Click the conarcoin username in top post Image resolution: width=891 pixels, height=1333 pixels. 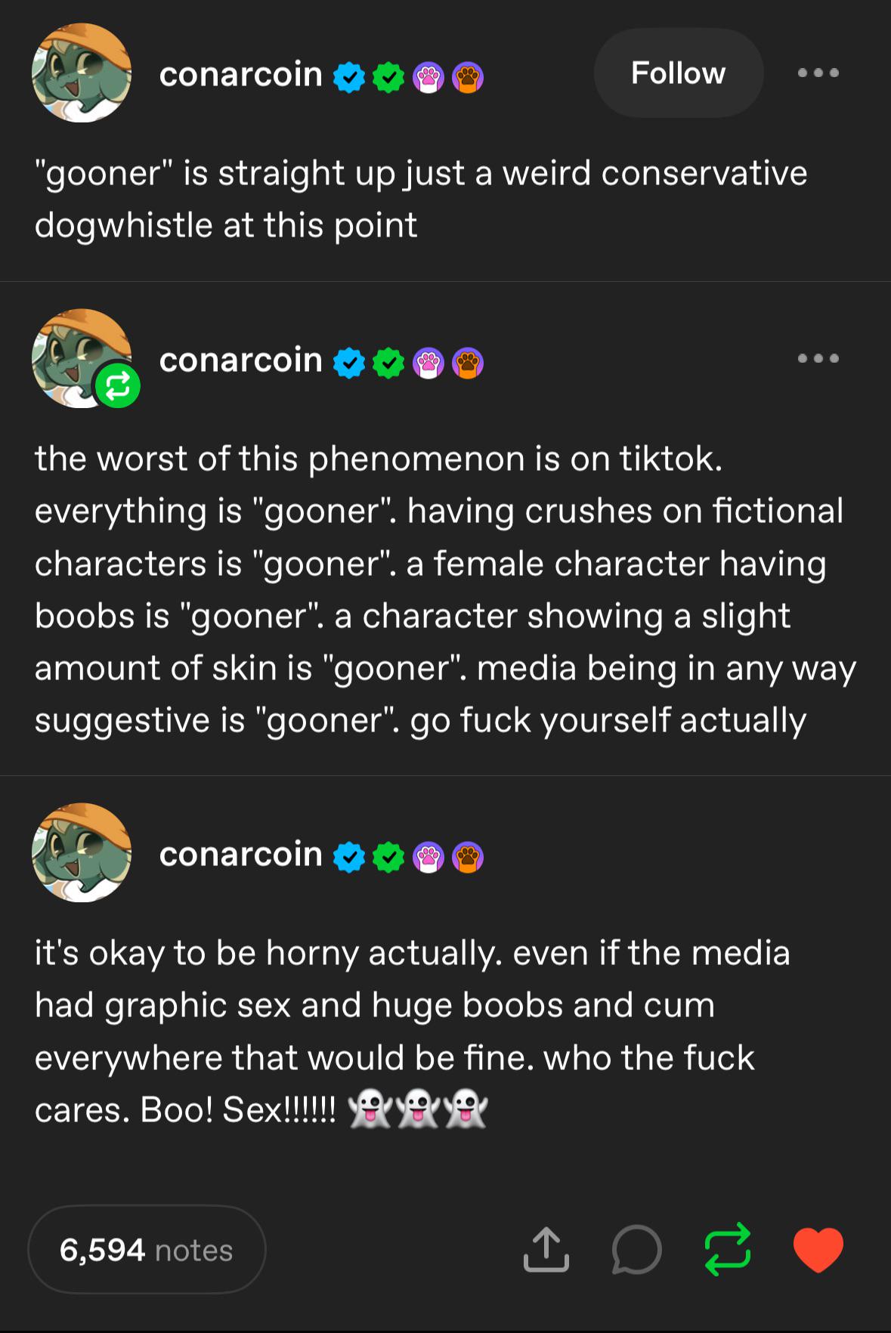point(240,74)
